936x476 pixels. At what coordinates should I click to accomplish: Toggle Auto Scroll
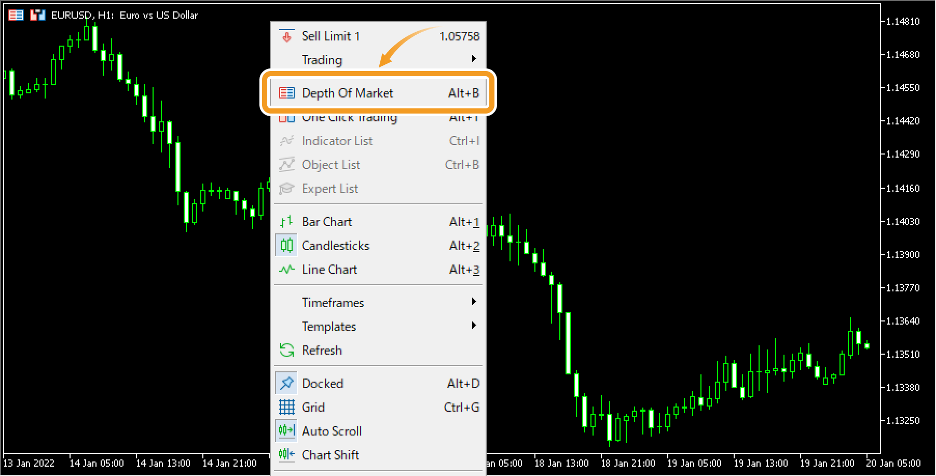(332, 431)
